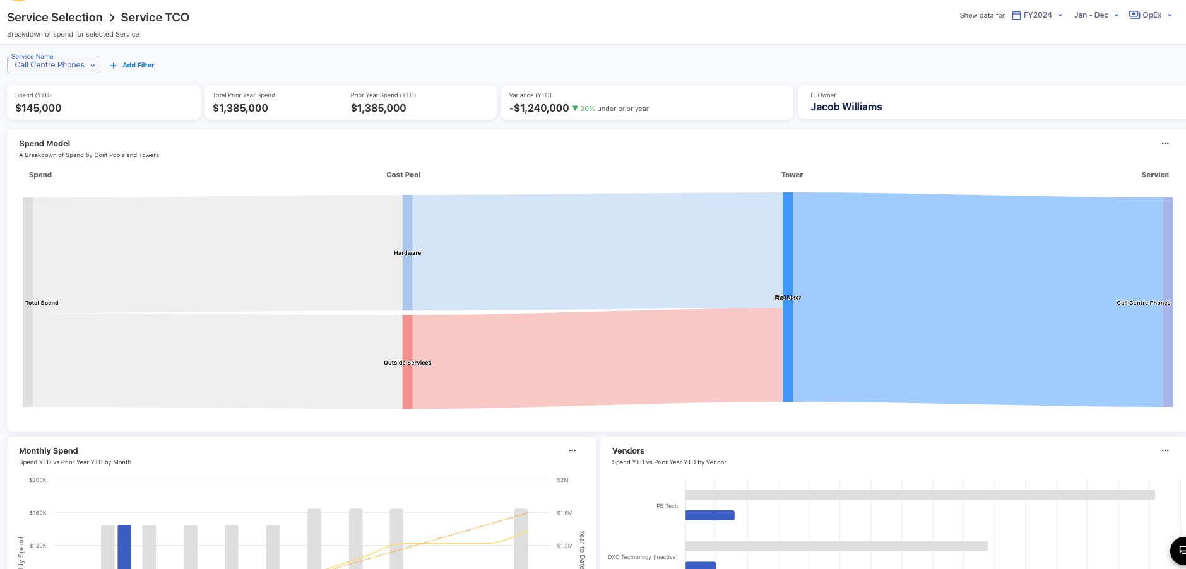The width and height of the screenshot is (1186, 569).
Task: Click the calendar icon beside FY2024
Action: [1016, 15]
